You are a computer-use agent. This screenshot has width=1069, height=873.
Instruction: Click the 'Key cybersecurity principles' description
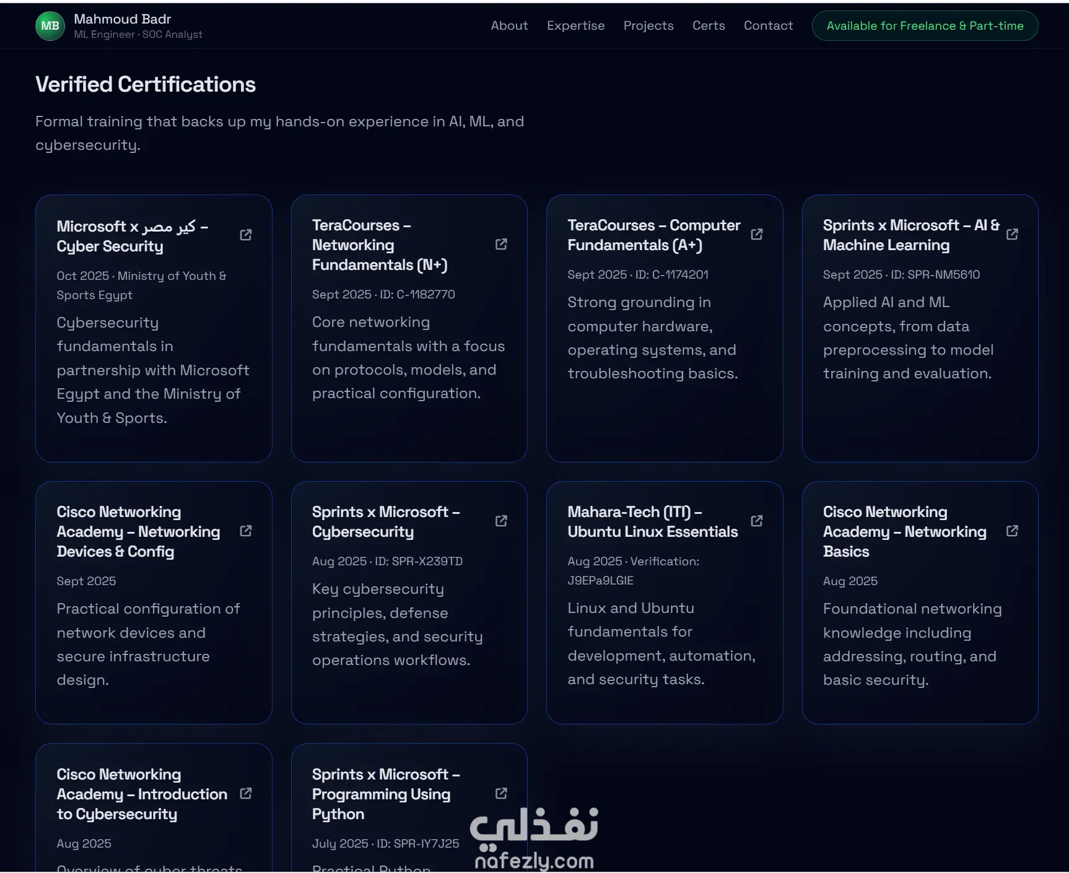397,625
